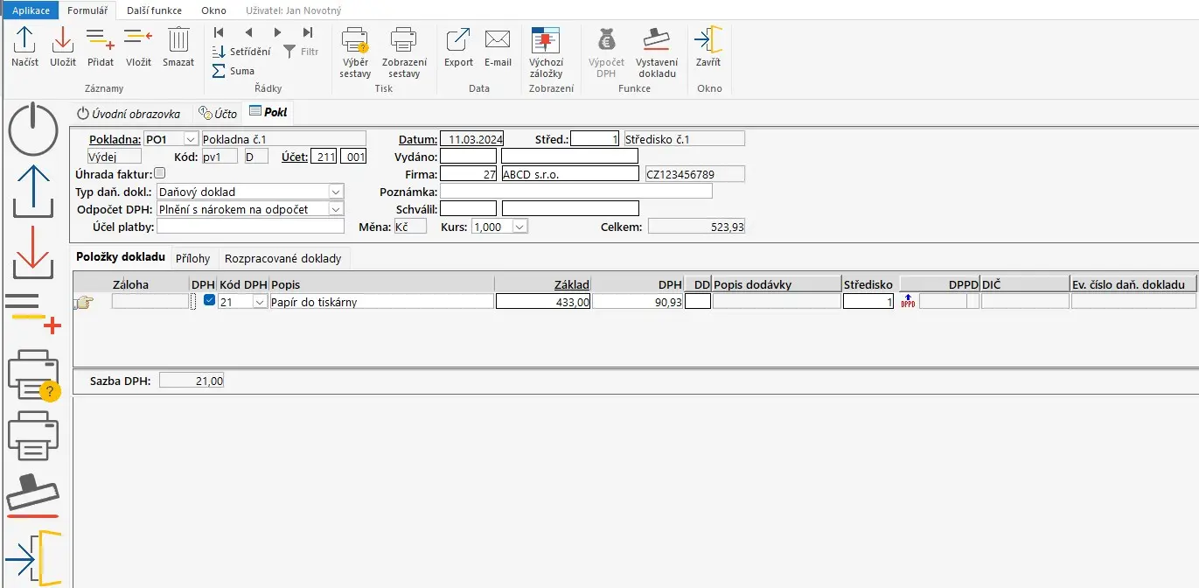Uncheck the DPH checkbox in item row

[x=209, y=300]
